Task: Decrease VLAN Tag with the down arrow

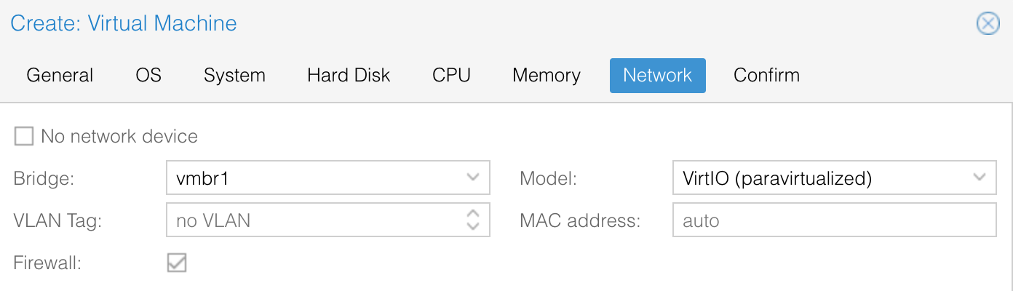Action: [473, 226]
